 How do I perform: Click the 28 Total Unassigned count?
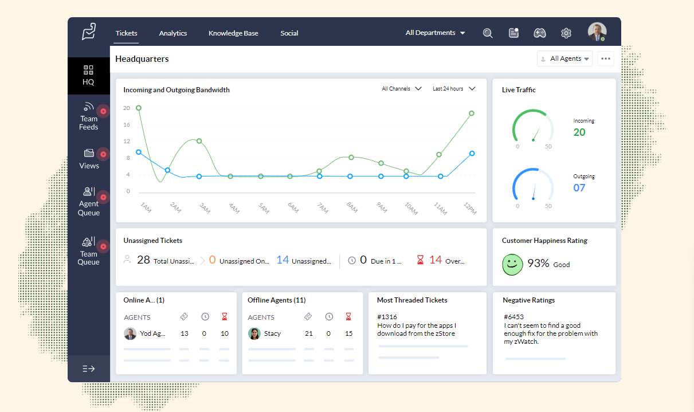pyautogui.click(x=143, y=260)
